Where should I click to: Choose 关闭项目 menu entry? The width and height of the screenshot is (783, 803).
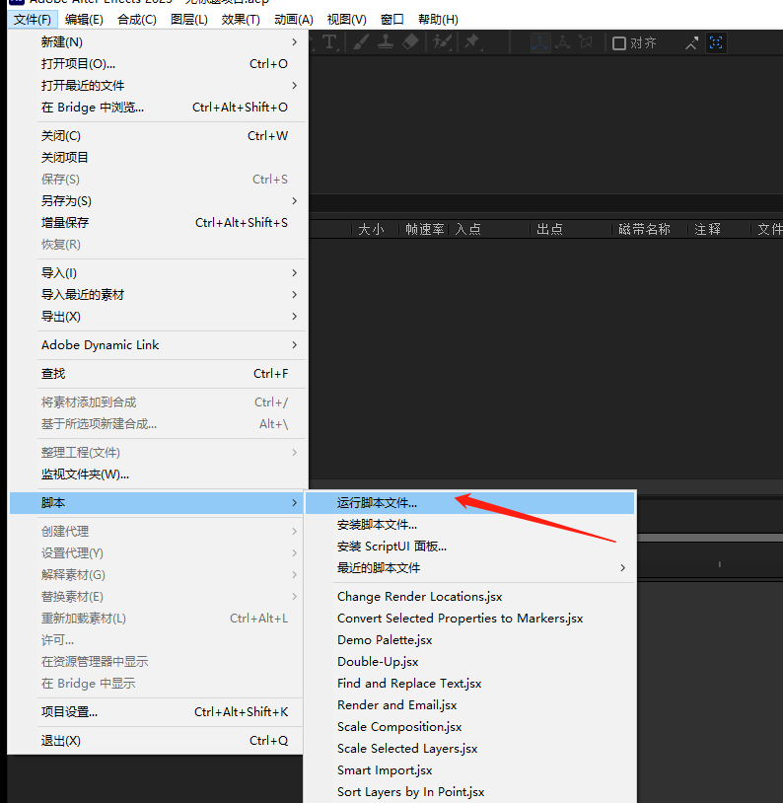(158, 157)
